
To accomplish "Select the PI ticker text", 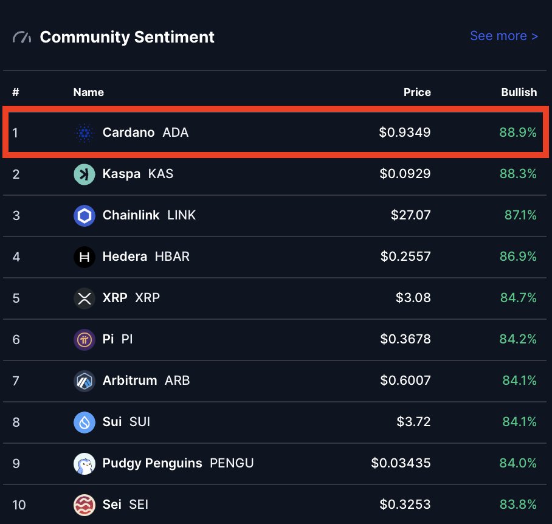I will pos(127,339).
